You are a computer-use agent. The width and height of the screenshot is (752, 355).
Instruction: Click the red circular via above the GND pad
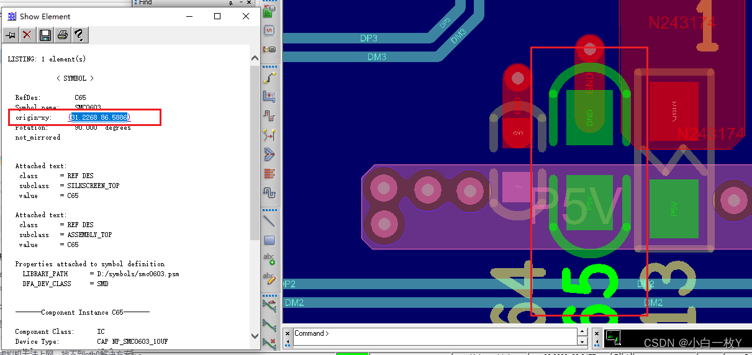589,48
